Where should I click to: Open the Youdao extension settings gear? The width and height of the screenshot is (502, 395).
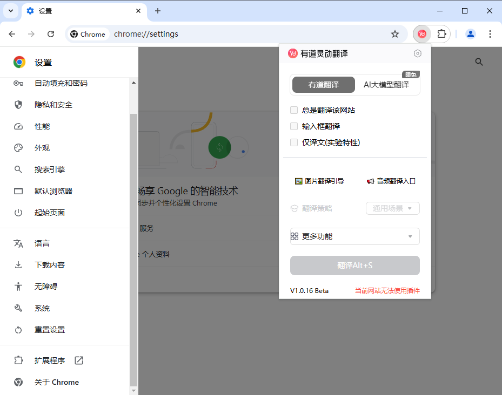point(417,53)
